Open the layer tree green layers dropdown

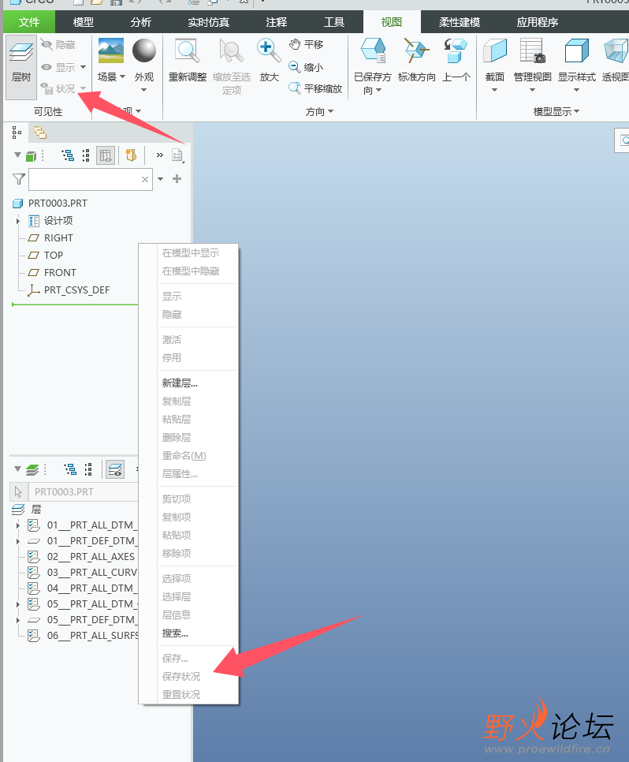click(18, 469)
